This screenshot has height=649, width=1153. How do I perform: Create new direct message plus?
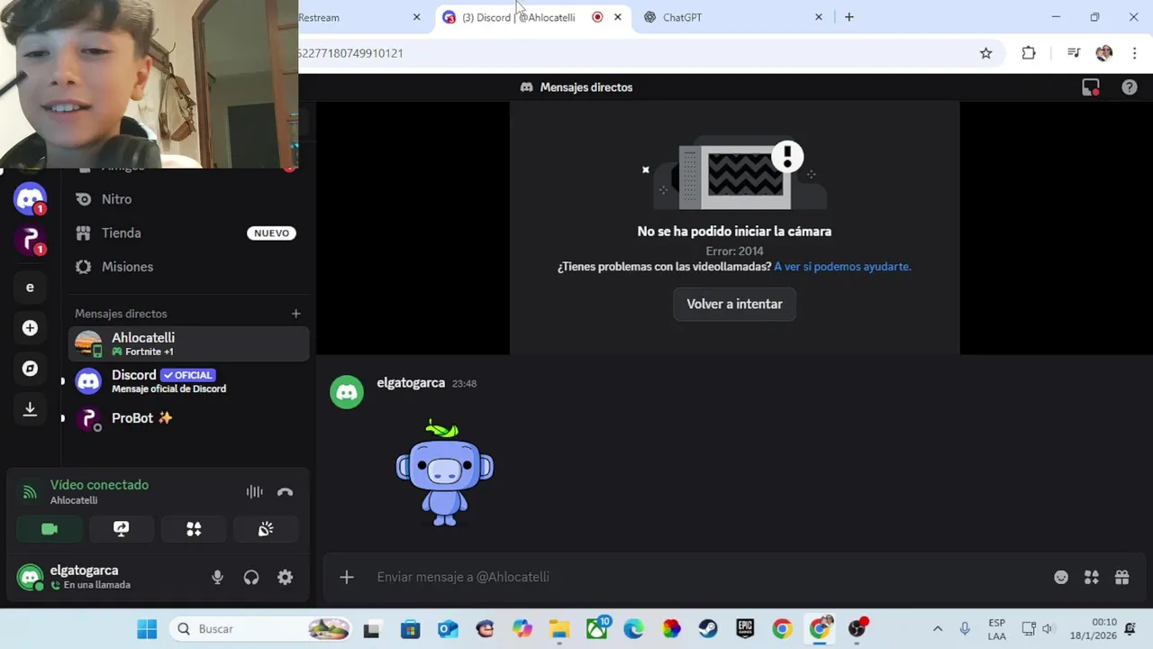tap(295, 314)
